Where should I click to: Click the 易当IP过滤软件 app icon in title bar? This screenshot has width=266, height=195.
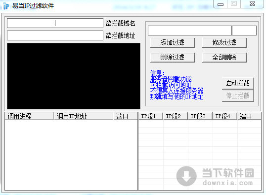pyautogui.click(x=6, y=6)
